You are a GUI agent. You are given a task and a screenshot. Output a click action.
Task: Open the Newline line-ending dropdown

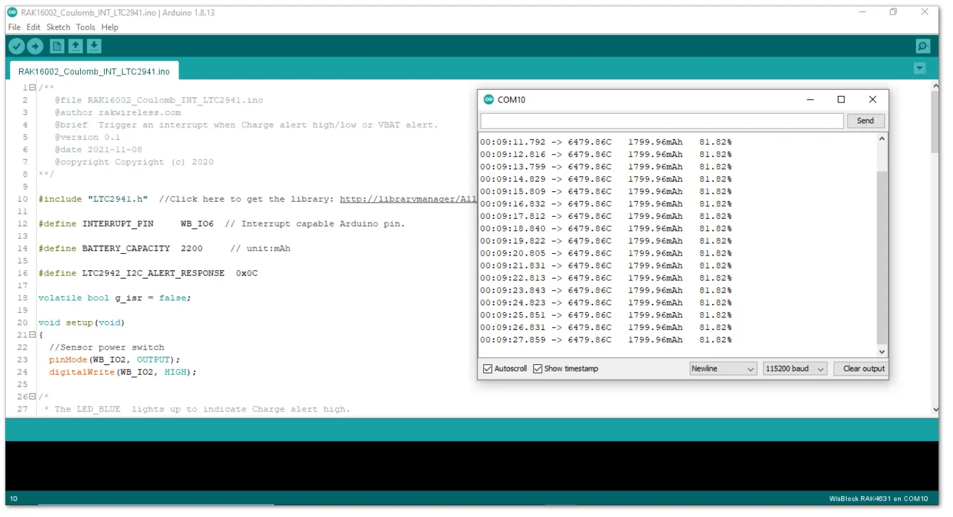[x=723, y=369]
